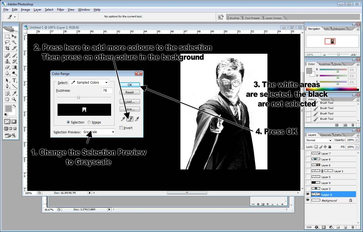This screenshot has height=232, width=363.
Task: Open the layer blend mode Normal dropdown
Action: point(319,140)
